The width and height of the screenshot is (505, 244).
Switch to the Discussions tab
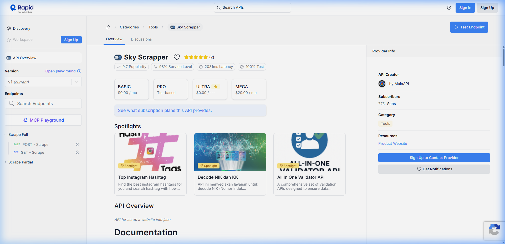(x=141, y=39)
